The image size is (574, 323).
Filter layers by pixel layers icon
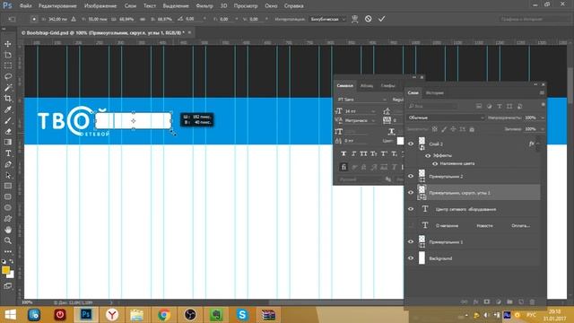point(479,106)
